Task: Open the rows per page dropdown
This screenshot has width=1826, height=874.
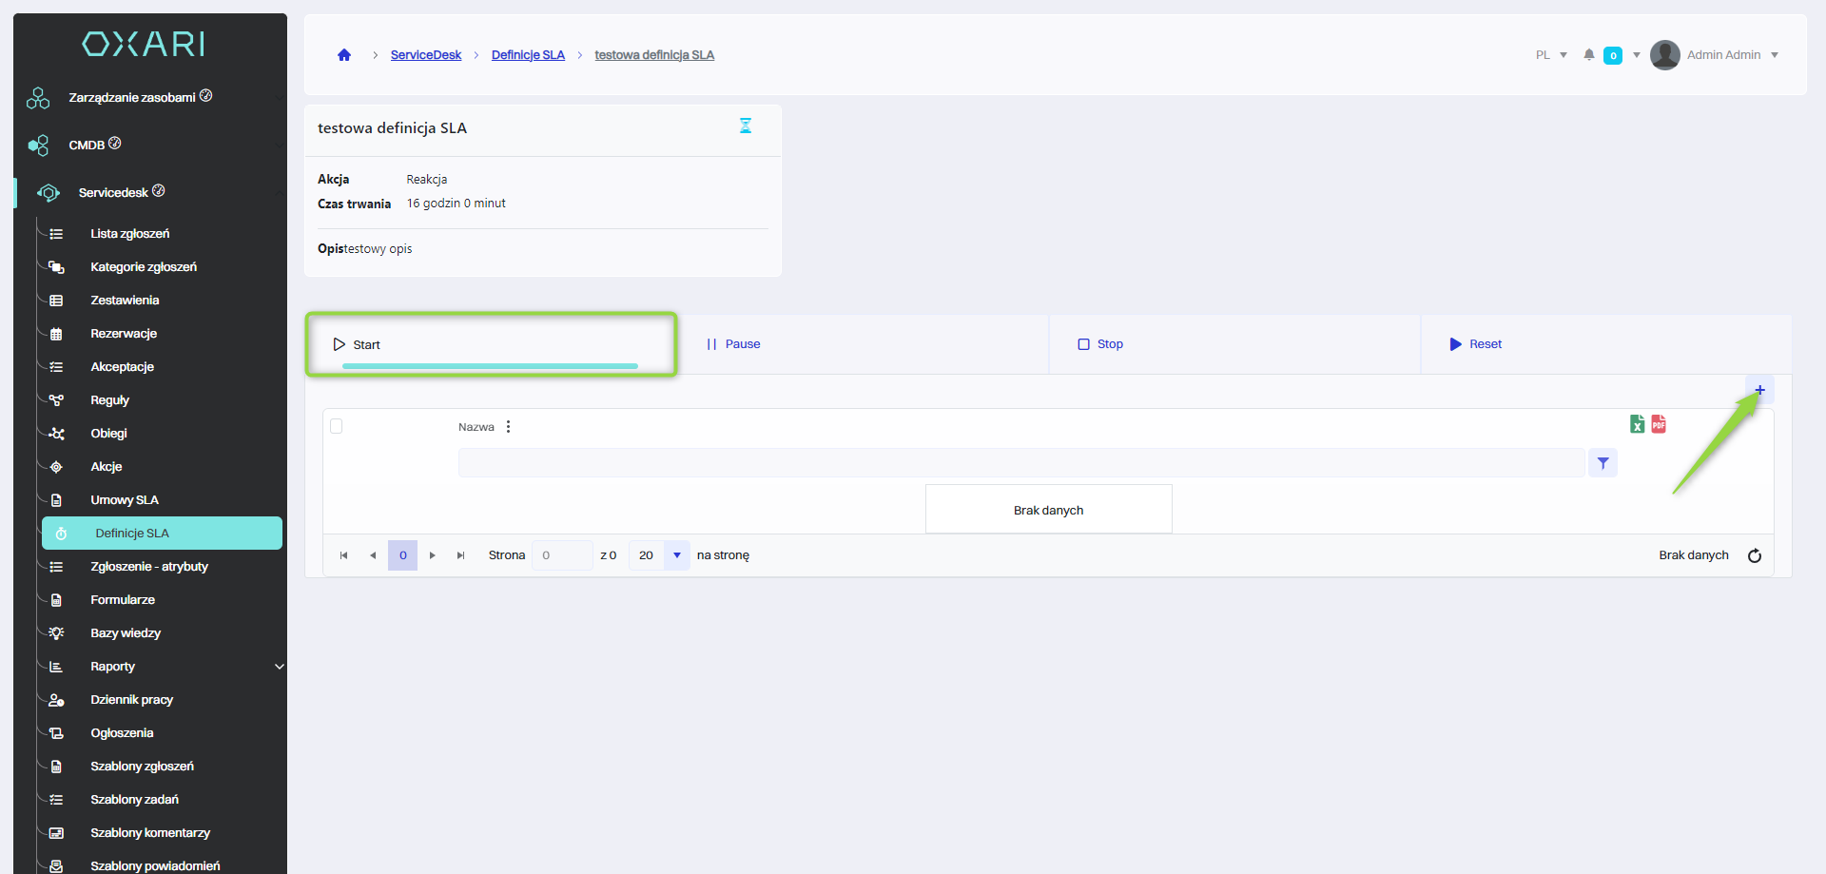Action: click(676, 555)
